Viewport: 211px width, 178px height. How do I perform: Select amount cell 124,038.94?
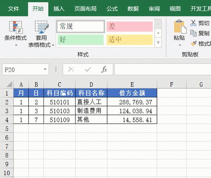132,111
